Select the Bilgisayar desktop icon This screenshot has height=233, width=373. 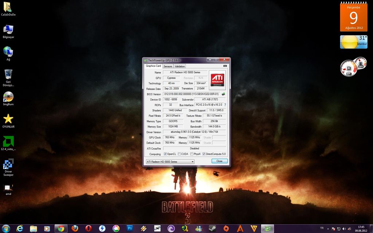pos(8,32)
